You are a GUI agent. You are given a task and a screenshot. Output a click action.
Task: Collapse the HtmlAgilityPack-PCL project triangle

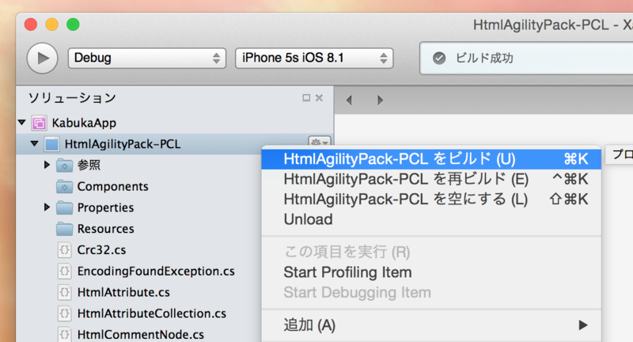[x=35, y=143]
